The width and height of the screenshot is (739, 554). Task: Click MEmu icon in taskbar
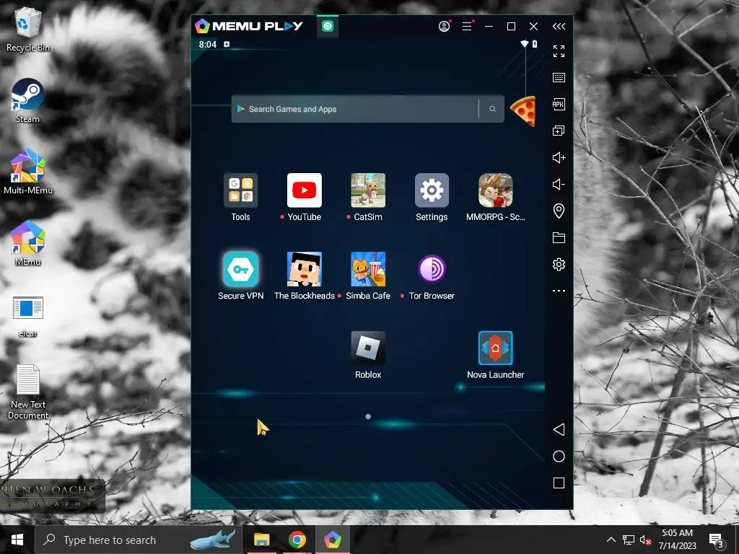click(x=332, y=540)
